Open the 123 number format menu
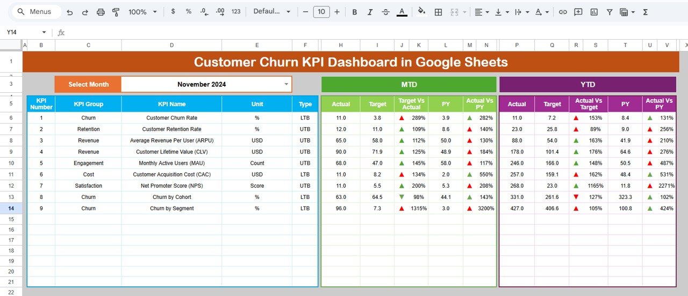 236,12
